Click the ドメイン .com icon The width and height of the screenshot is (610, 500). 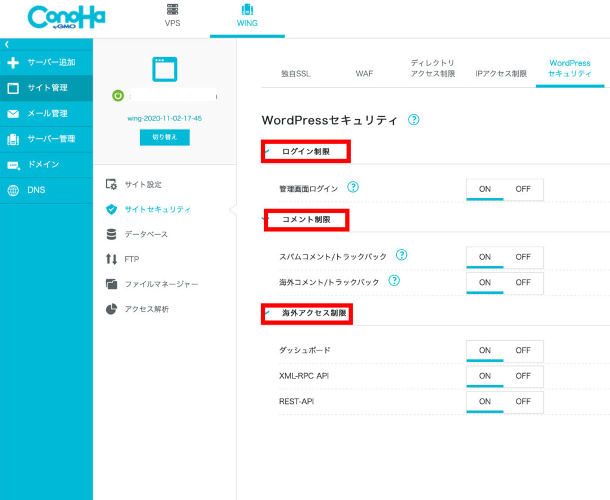click(x=13, y=165)
